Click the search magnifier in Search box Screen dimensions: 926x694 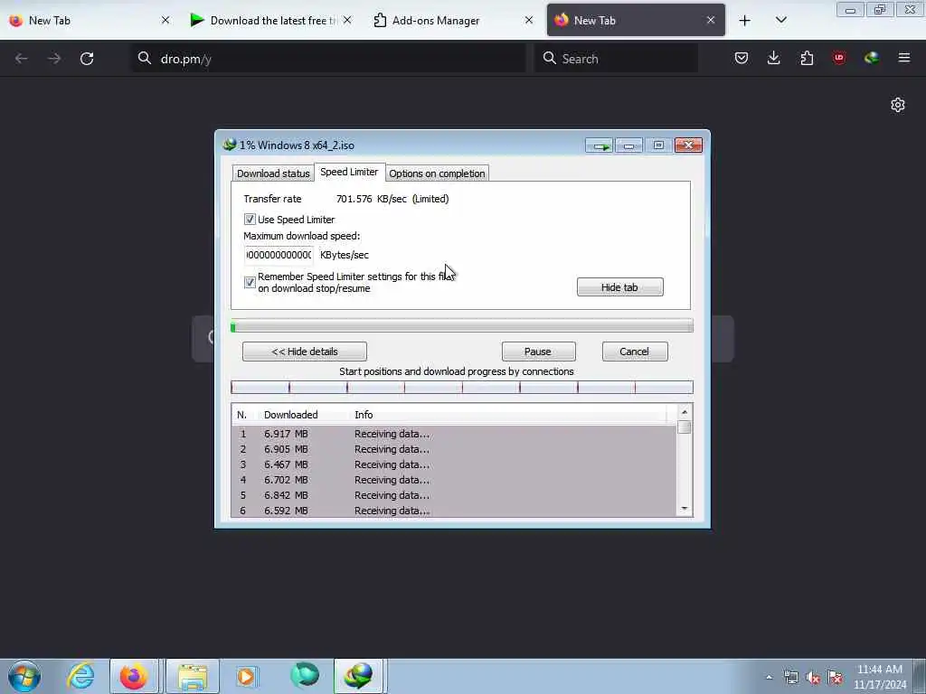click(x=549, y=58)
